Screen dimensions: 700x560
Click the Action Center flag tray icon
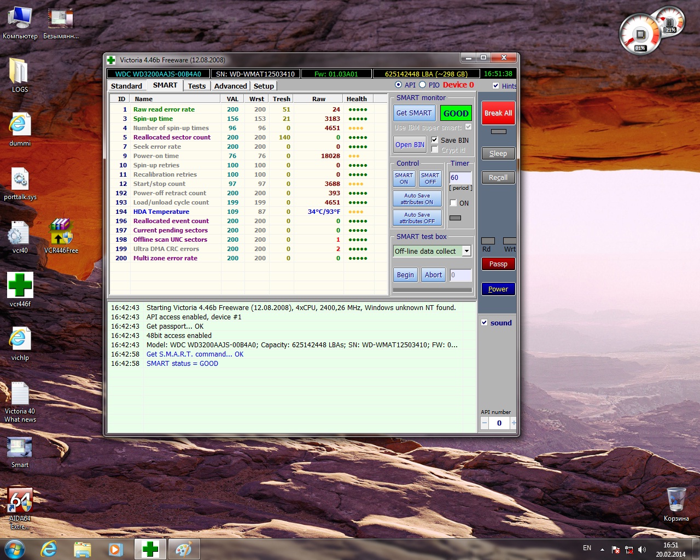click(x=616, y=549)
